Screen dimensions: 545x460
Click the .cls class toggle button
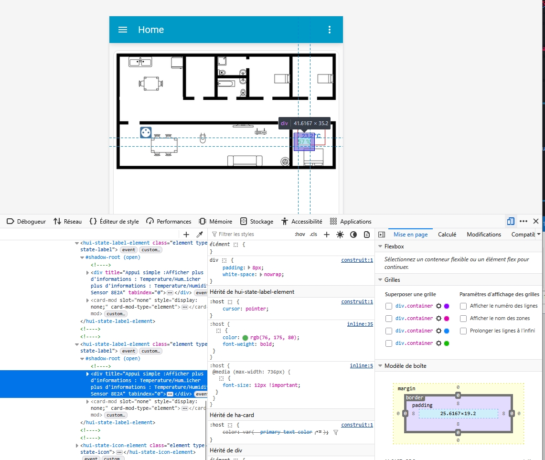coord(313,235)
